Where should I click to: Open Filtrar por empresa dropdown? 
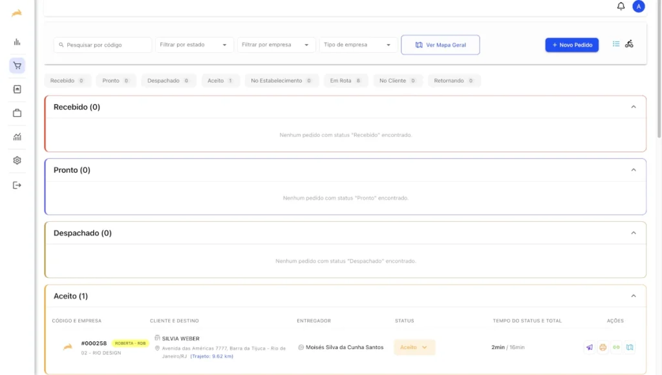click(276, 45)
